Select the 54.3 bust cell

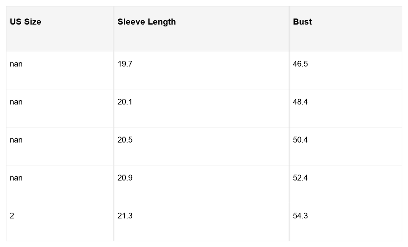click(x=300, y=216)
